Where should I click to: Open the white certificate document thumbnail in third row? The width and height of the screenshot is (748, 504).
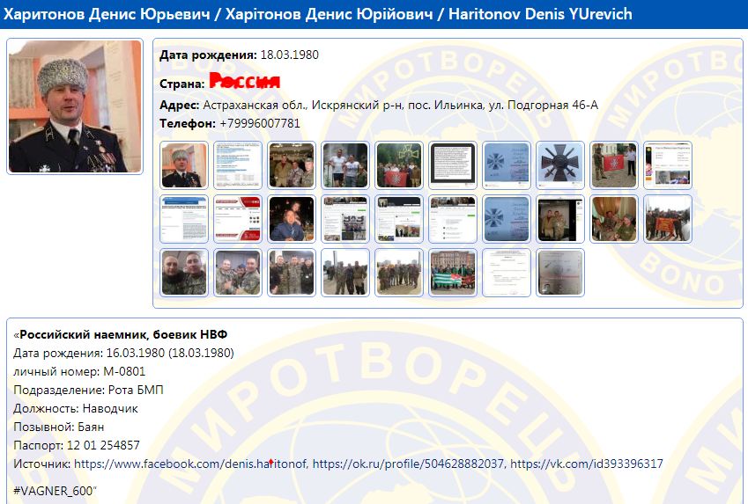click(507, 272)
